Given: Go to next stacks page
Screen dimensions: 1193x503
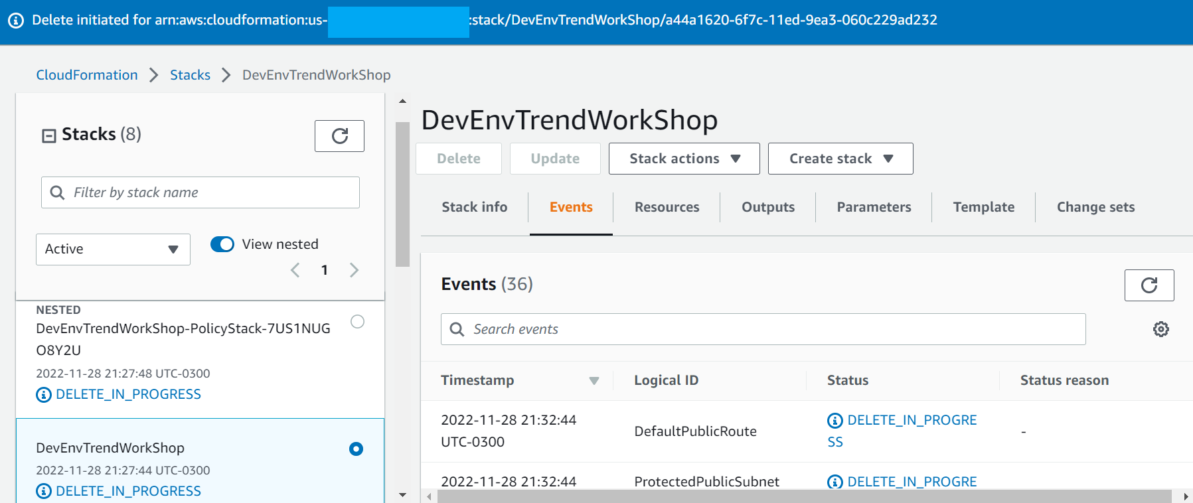Looking at the screenshot, I should [x=354, y=270].
